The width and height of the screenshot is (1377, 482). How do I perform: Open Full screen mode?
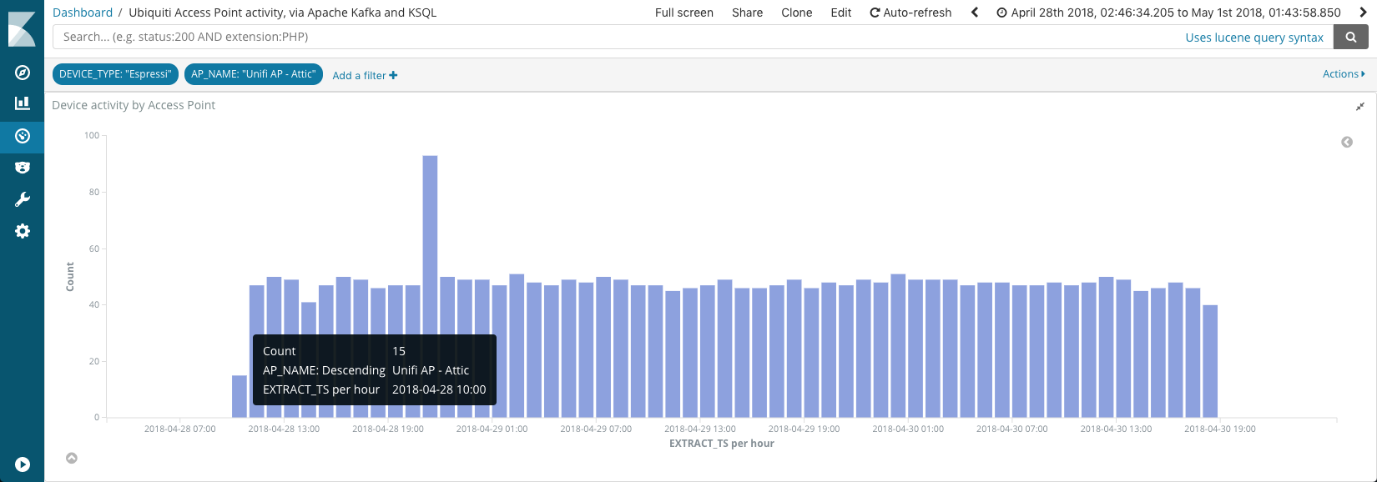(684, 13)
